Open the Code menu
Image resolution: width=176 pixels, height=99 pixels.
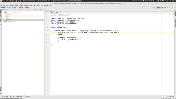pos(16,5)
